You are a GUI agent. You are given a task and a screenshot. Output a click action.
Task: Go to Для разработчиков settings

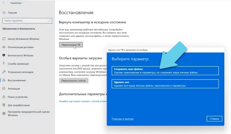pyautogui.click(x=19, y=105)
